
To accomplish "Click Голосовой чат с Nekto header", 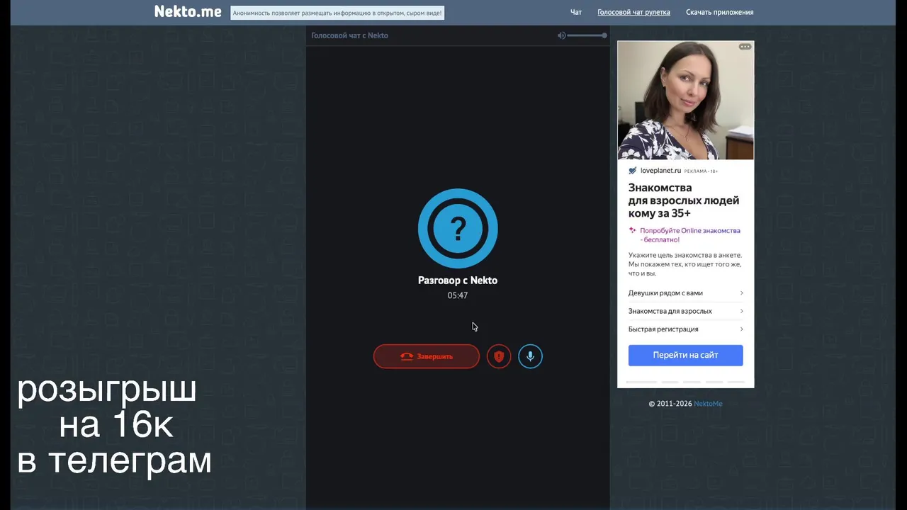I will pos(349,35).
